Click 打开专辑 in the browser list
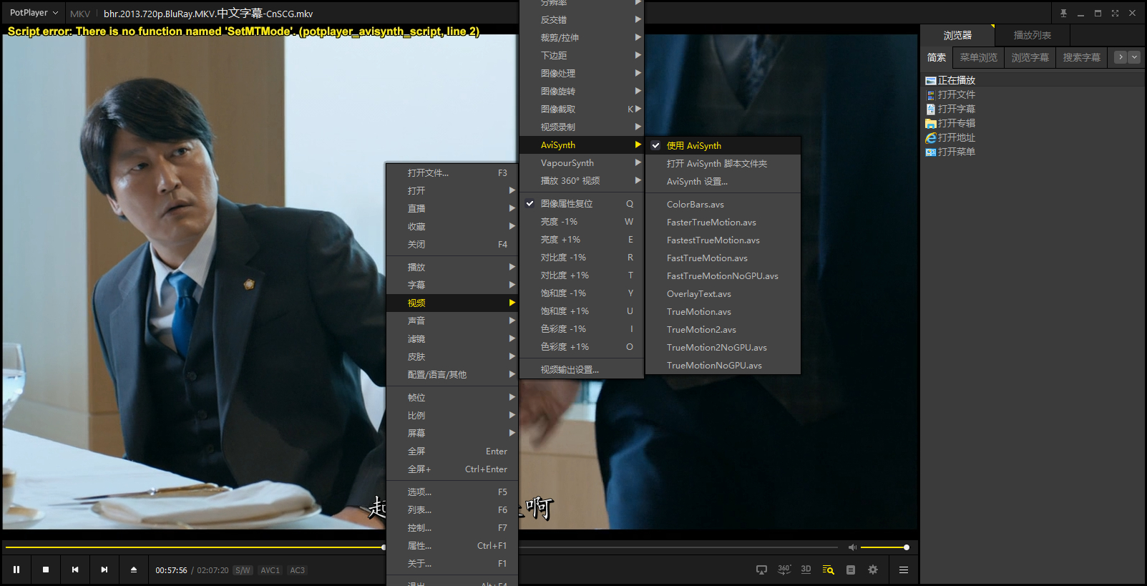This screenshot has width=1147, height=586. coord(957,123)
